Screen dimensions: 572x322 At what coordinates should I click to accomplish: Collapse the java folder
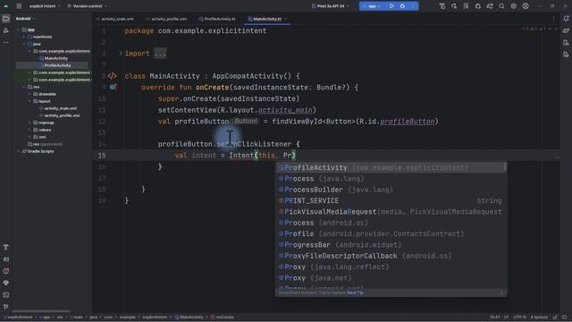[x=24, y=44]
